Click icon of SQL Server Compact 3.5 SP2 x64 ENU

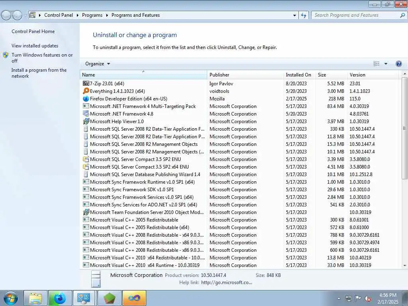(86, 167)
